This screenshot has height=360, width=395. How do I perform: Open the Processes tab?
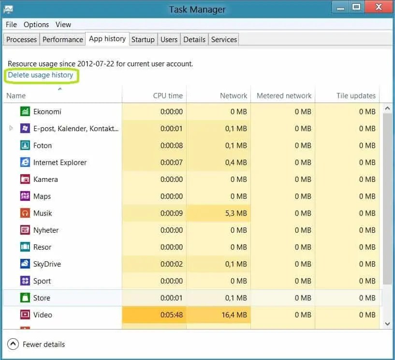(21, 39)
